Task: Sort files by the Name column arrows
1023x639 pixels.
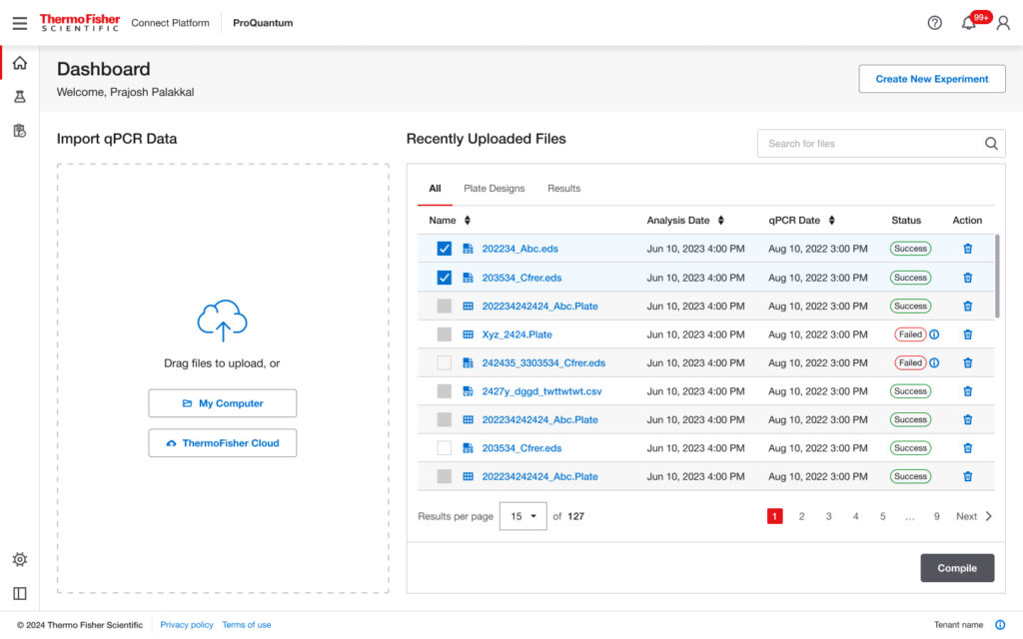Action: click(x=468, y=221)
